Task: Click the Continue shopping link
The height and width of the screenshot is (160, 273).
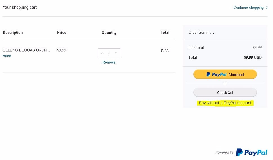Action: (249, 8)
